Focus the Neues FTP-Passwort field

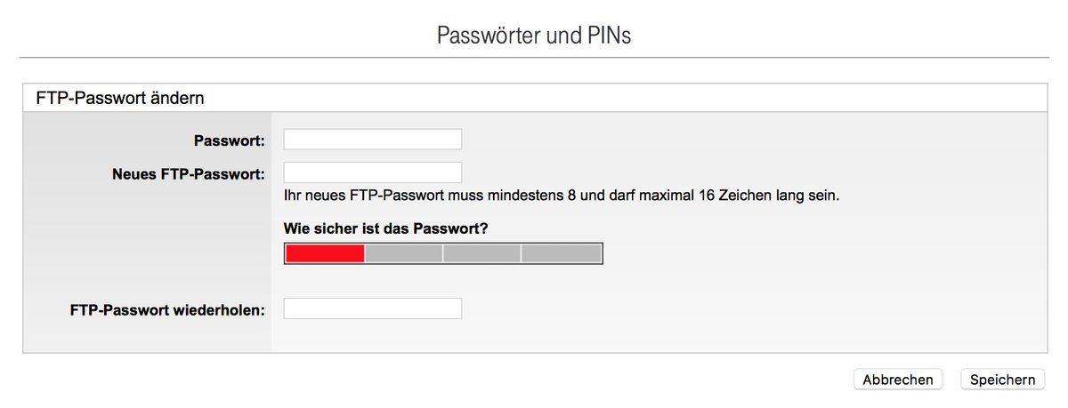click(372, 172)
